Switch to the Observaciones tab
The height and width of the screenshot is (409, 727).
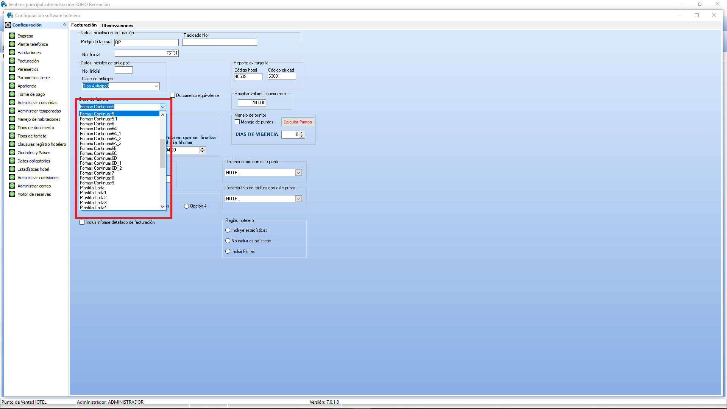[x=117, y=25]
